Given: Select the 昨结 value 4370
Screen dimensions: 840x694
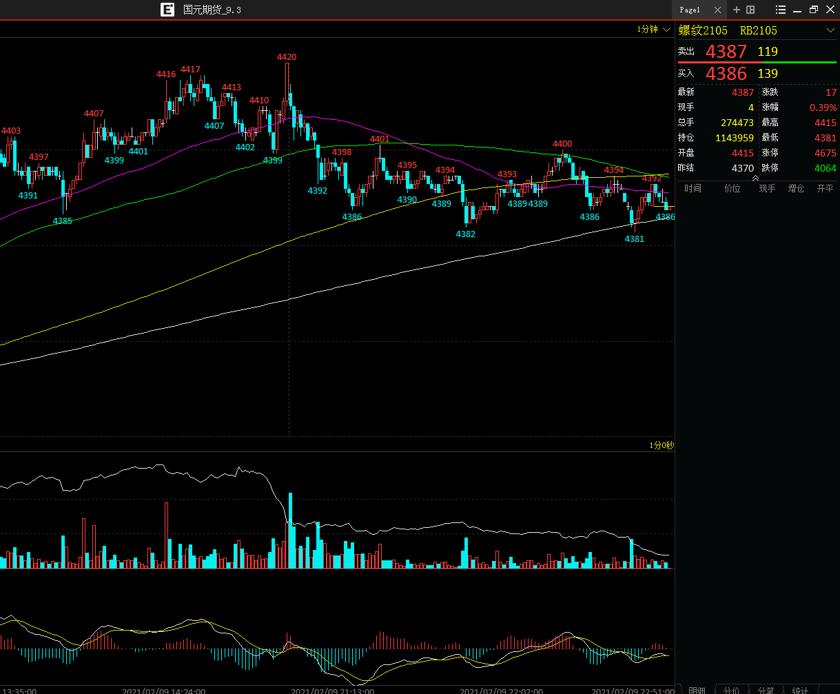Looking at the screenshot, I should tap(743, 168).
